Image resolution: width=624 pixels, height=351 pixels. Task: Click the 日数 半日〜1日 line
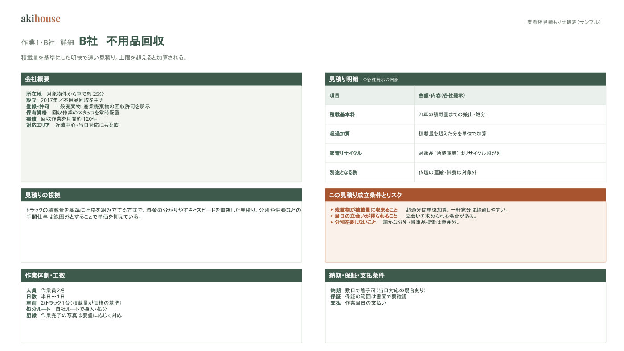45,297
